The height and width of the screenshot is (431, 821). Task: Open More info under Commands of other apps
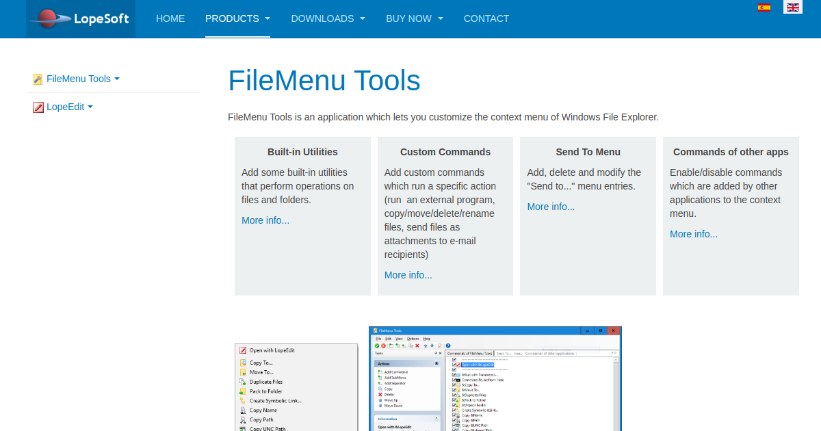694,234
